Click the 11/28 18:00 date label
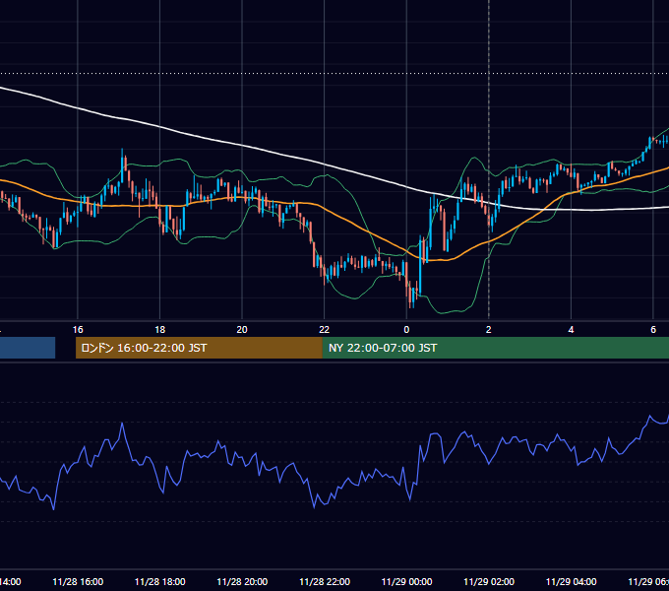This screenshot has width=669, height=591. click(160, 582)
